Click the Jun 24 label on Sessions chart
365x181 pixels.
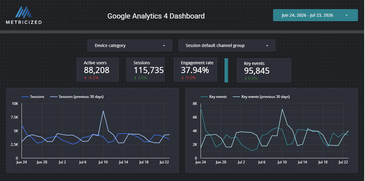click(21, 162)
